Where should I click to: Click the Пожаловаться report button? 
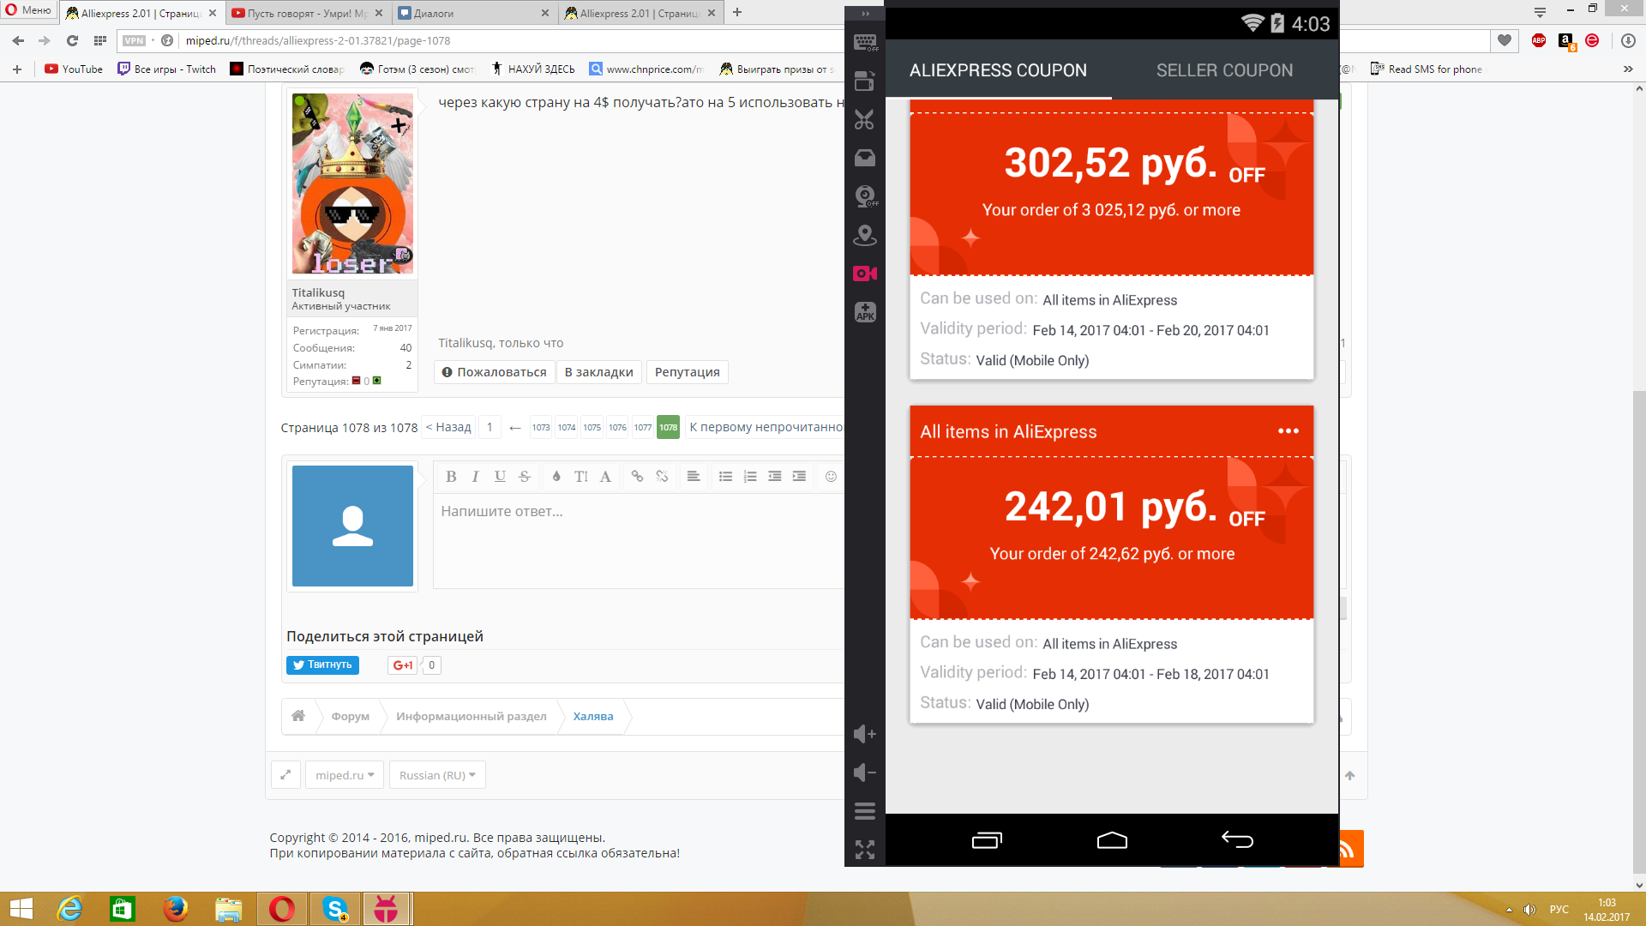pos(494,372)
